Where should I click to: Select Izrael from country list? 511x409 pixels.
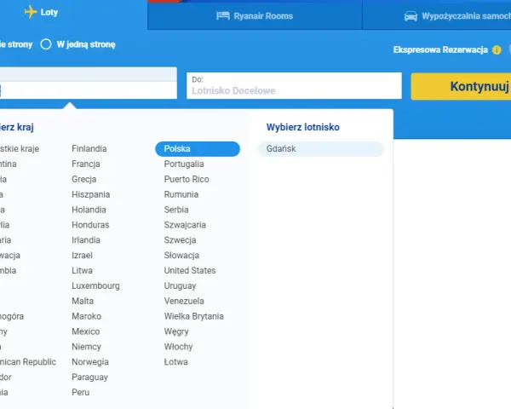(x=82, y=256)
